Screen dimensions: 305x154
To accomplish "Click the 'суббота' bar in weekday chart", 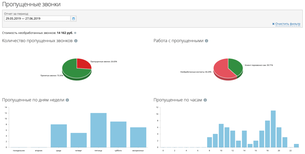I will [x=118, y=134].
